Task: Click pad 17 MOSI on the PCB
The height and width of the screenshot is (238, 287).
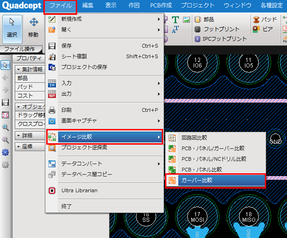Action: pyautogui.click(x=197, y=217)
